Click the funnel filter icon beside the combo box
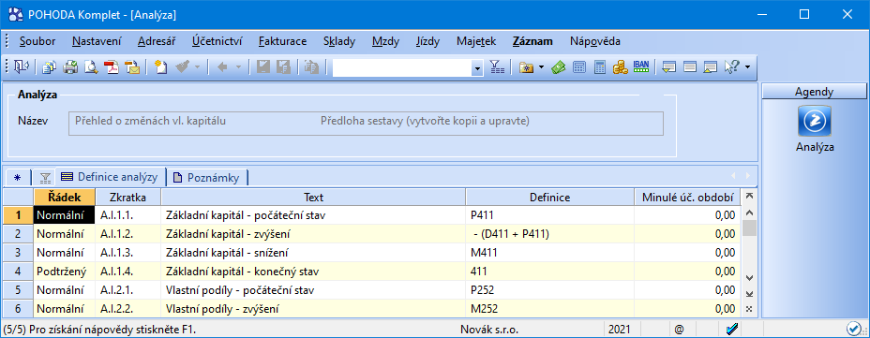The image size is (870, 338). pyautogui.click(x=497, y=67)
